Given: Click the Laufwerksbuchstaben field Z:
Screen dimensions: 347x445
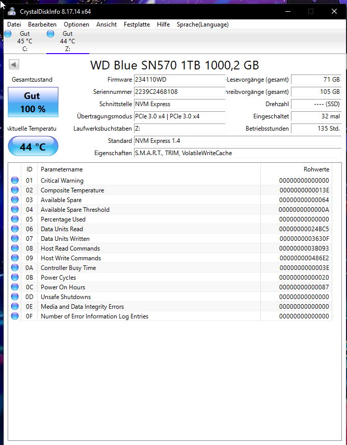Looking at the screenshot, I should pyautogui.click(x=179, y=129).
